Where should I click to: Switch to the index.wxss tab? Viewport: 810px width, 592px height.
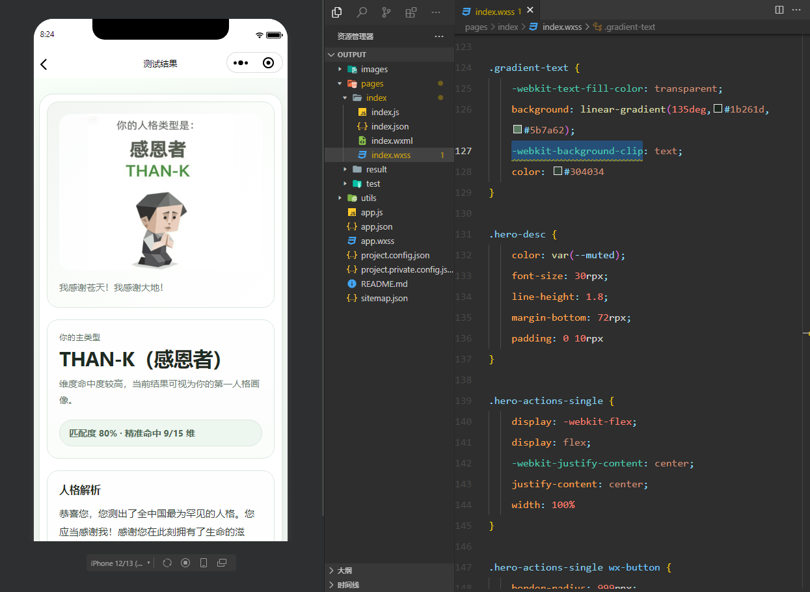click(x=496, y=11)
